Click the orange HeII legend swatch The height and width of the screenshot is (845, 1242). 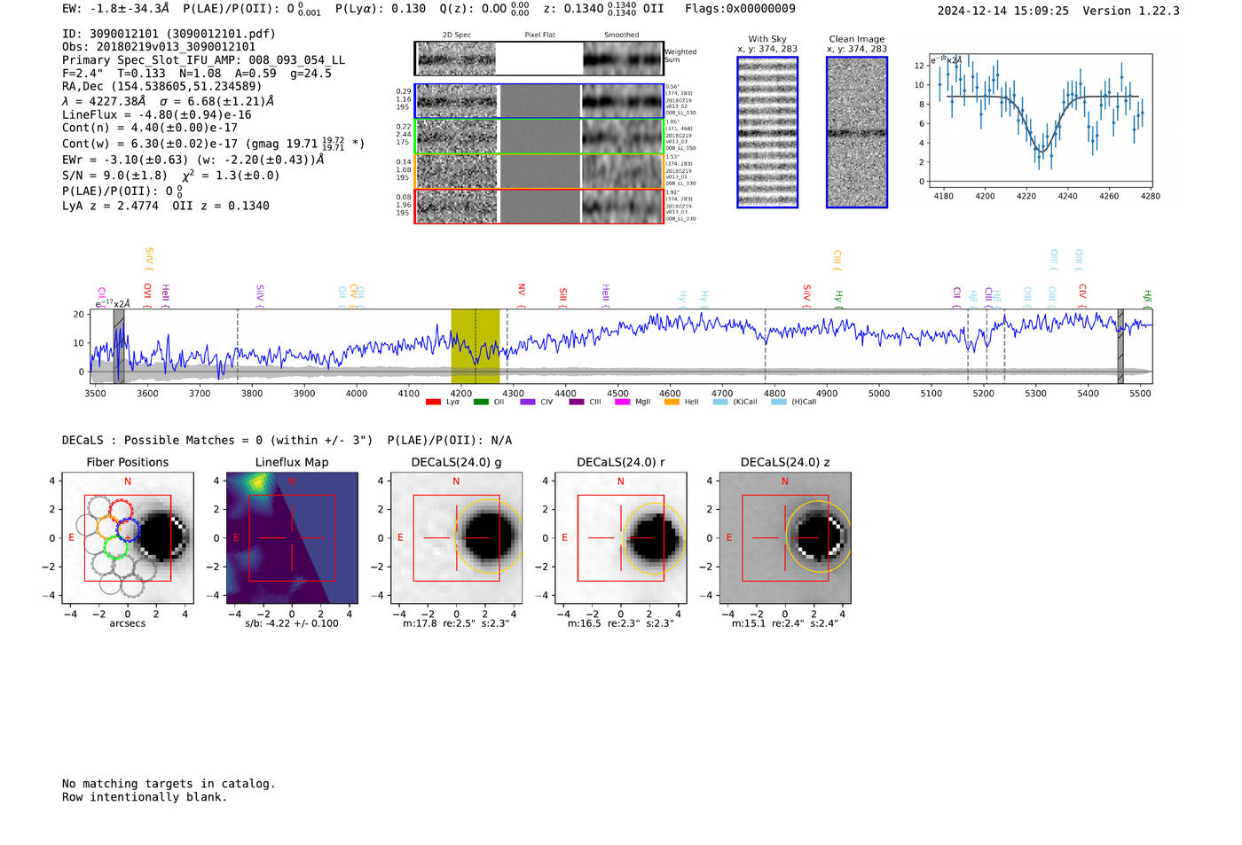[672, 403]
